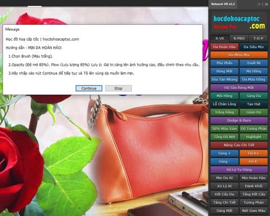Click the Nét Gam Màu button
Image resolution: width=270 pixels, height=216 pixels.
coord(254,211)
